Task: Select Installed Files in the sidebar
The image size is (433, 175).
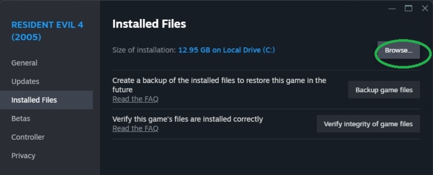Action: point(34,100)
